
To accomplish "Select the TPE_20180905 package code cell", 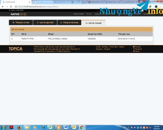I will click(x=58, y=39).
